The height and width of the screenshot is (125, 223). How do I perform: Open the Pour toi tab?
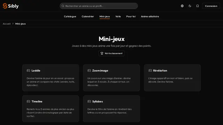point(131,16)
